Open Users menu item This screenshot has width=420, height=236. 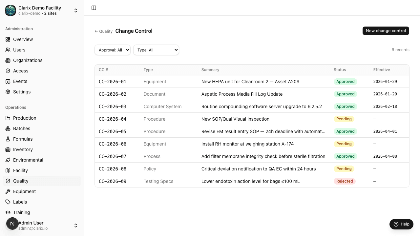[42, 50]
